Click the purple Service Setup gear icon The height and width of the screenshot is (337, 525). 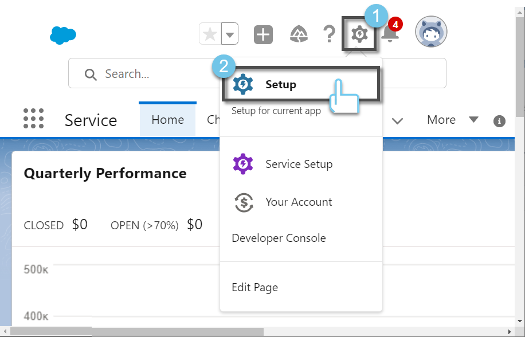(243, 164)
